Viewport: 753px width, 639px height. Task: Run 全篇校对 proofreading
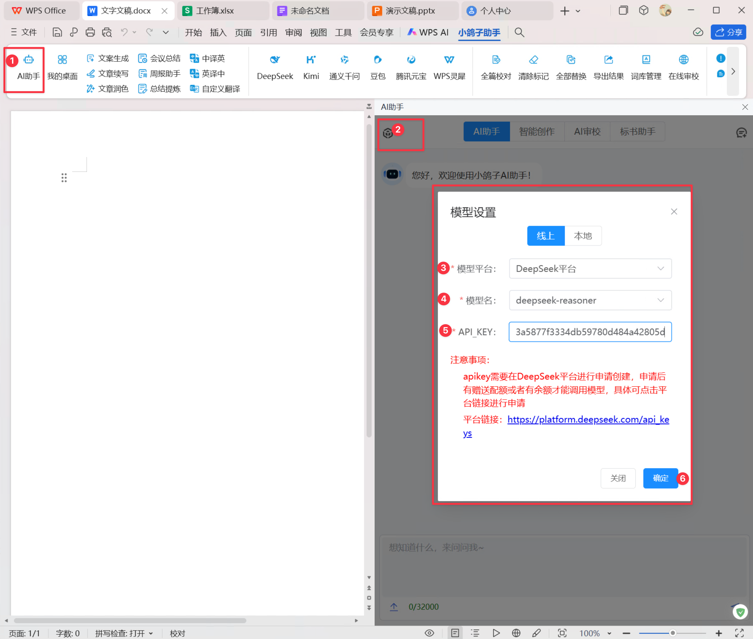(496, 68)
